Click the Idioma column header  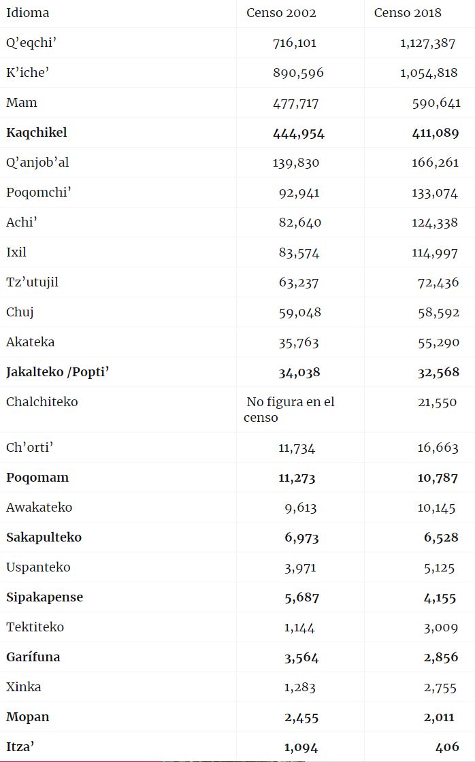[x=27, y=13]
